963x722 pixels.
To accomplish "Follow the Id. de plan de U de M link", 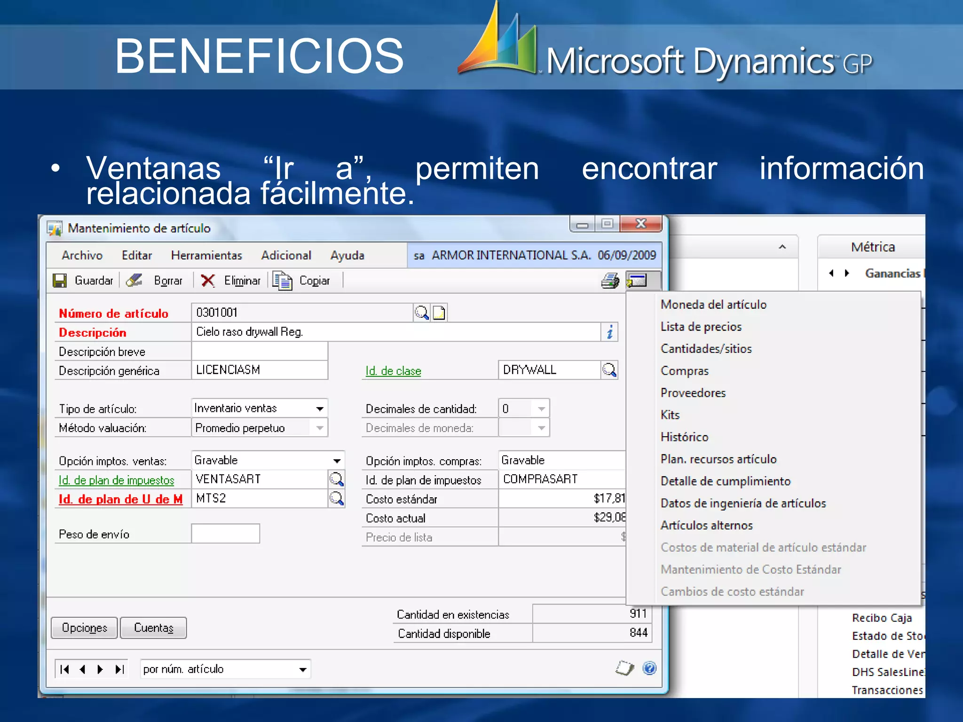I will [120, 499].
